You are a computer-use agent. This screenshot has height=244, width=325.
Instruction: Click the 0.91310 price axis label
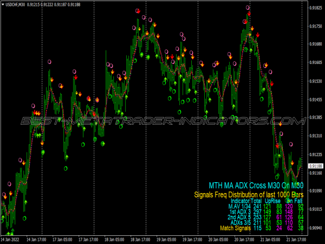pos(316,136)
